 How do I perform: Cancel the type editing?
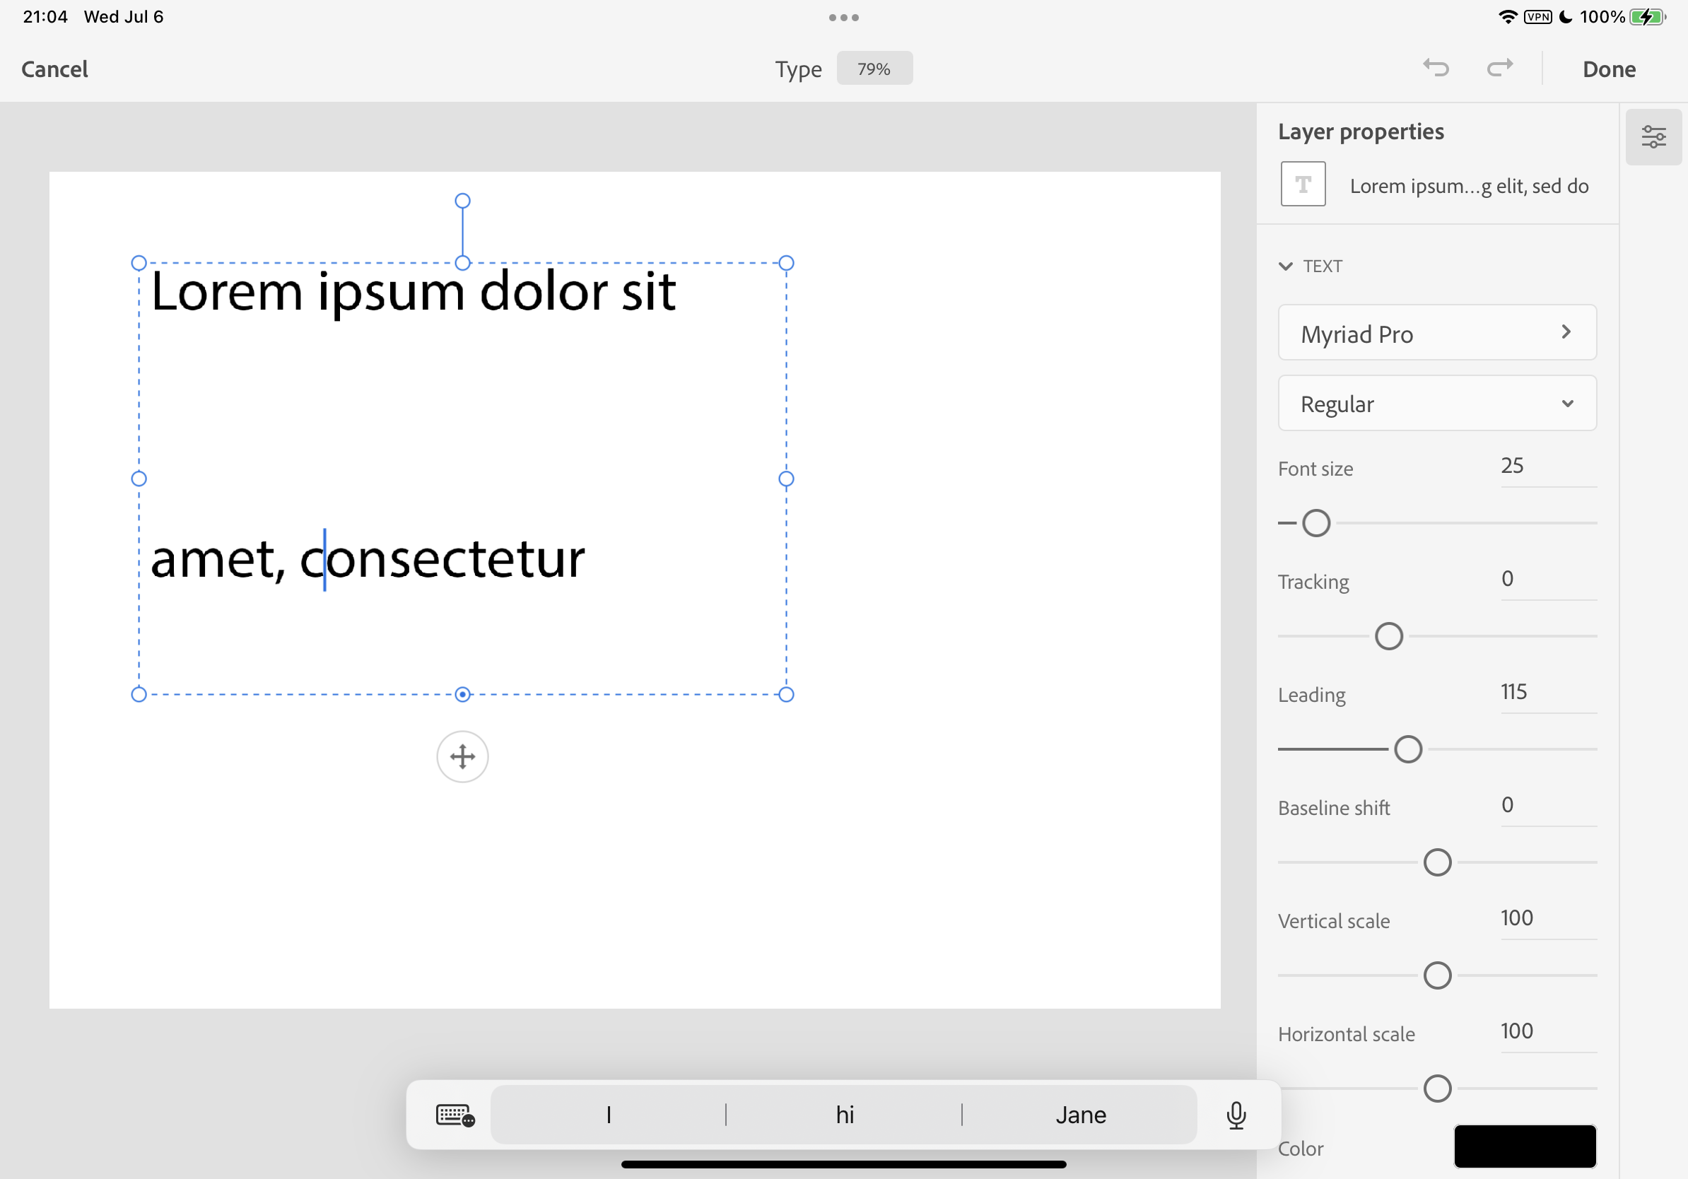click(54, 69)
